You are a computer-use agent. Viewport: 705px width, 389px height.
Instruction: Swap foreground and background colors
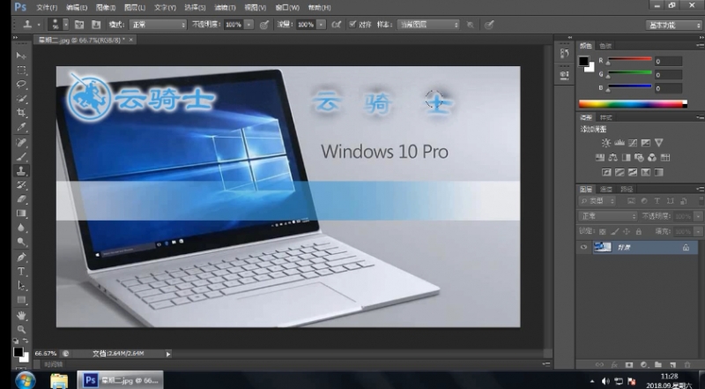point(26,340)
